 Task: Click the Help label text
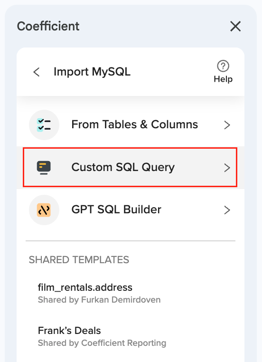223,79
